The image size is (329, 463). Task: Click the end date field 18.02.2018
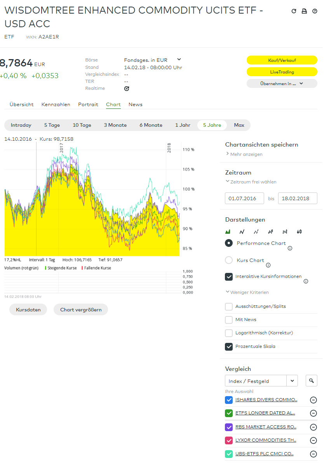point(298,198)
